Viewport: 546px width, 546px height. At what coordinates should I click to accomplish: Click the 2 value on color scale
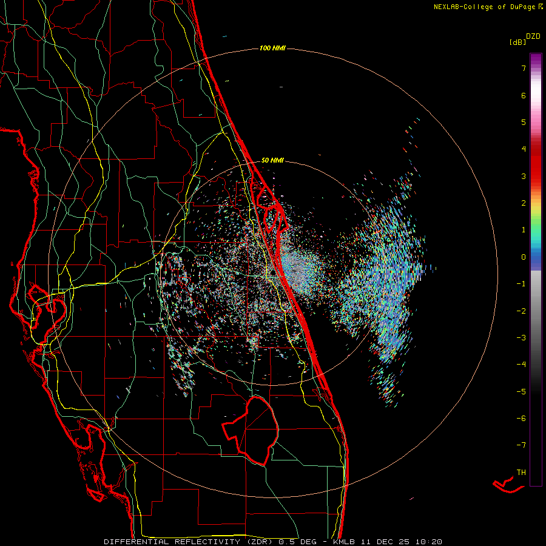pos(524,203)
